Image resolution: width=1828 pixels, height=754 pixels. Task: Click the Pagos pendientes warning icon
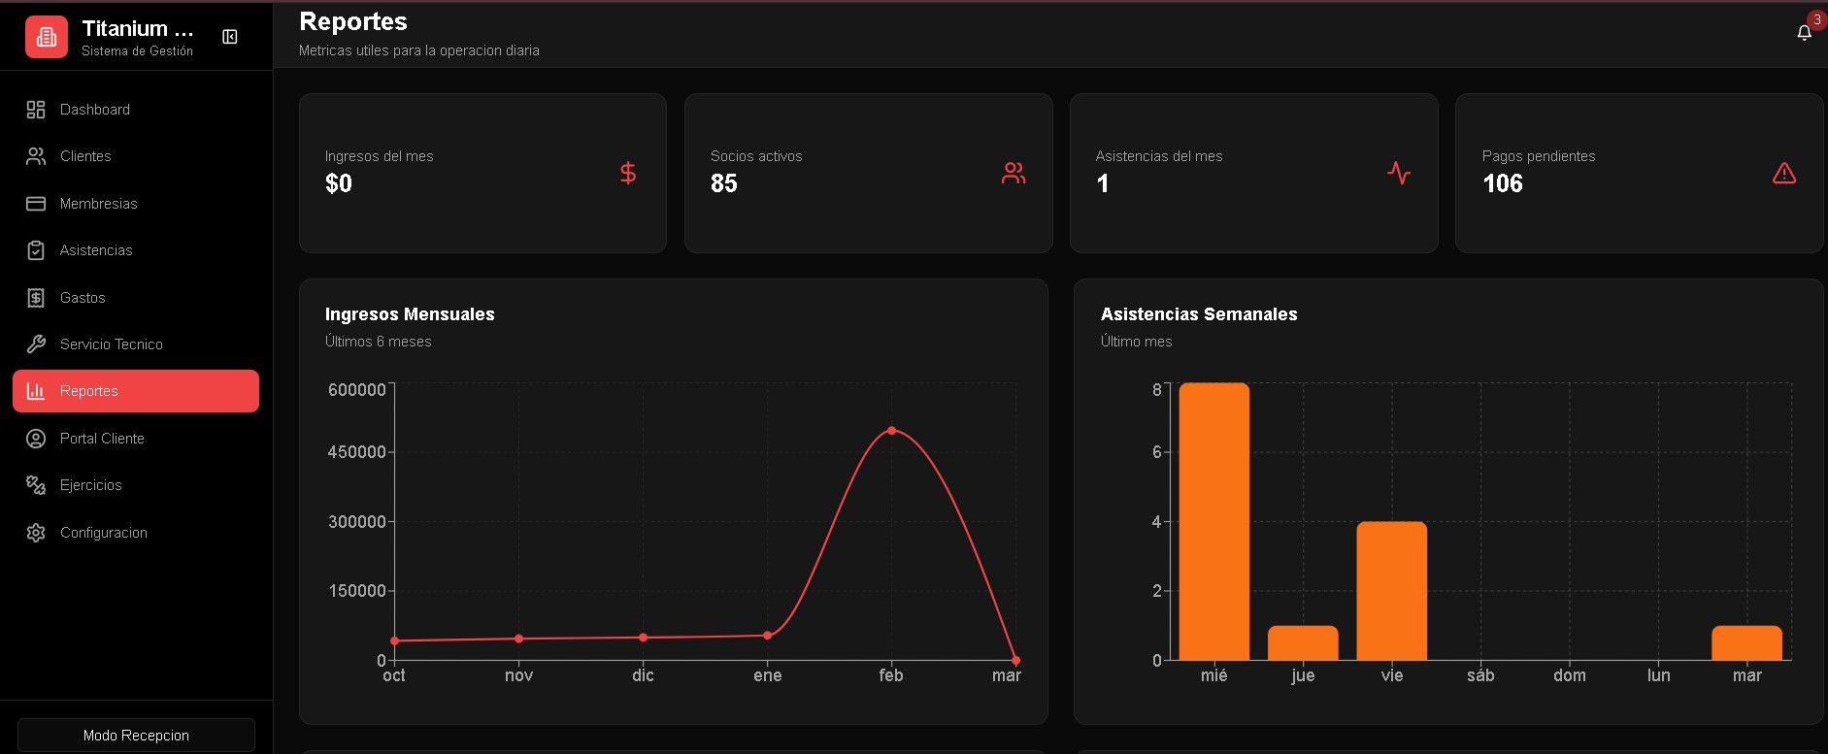point(1784,173)
